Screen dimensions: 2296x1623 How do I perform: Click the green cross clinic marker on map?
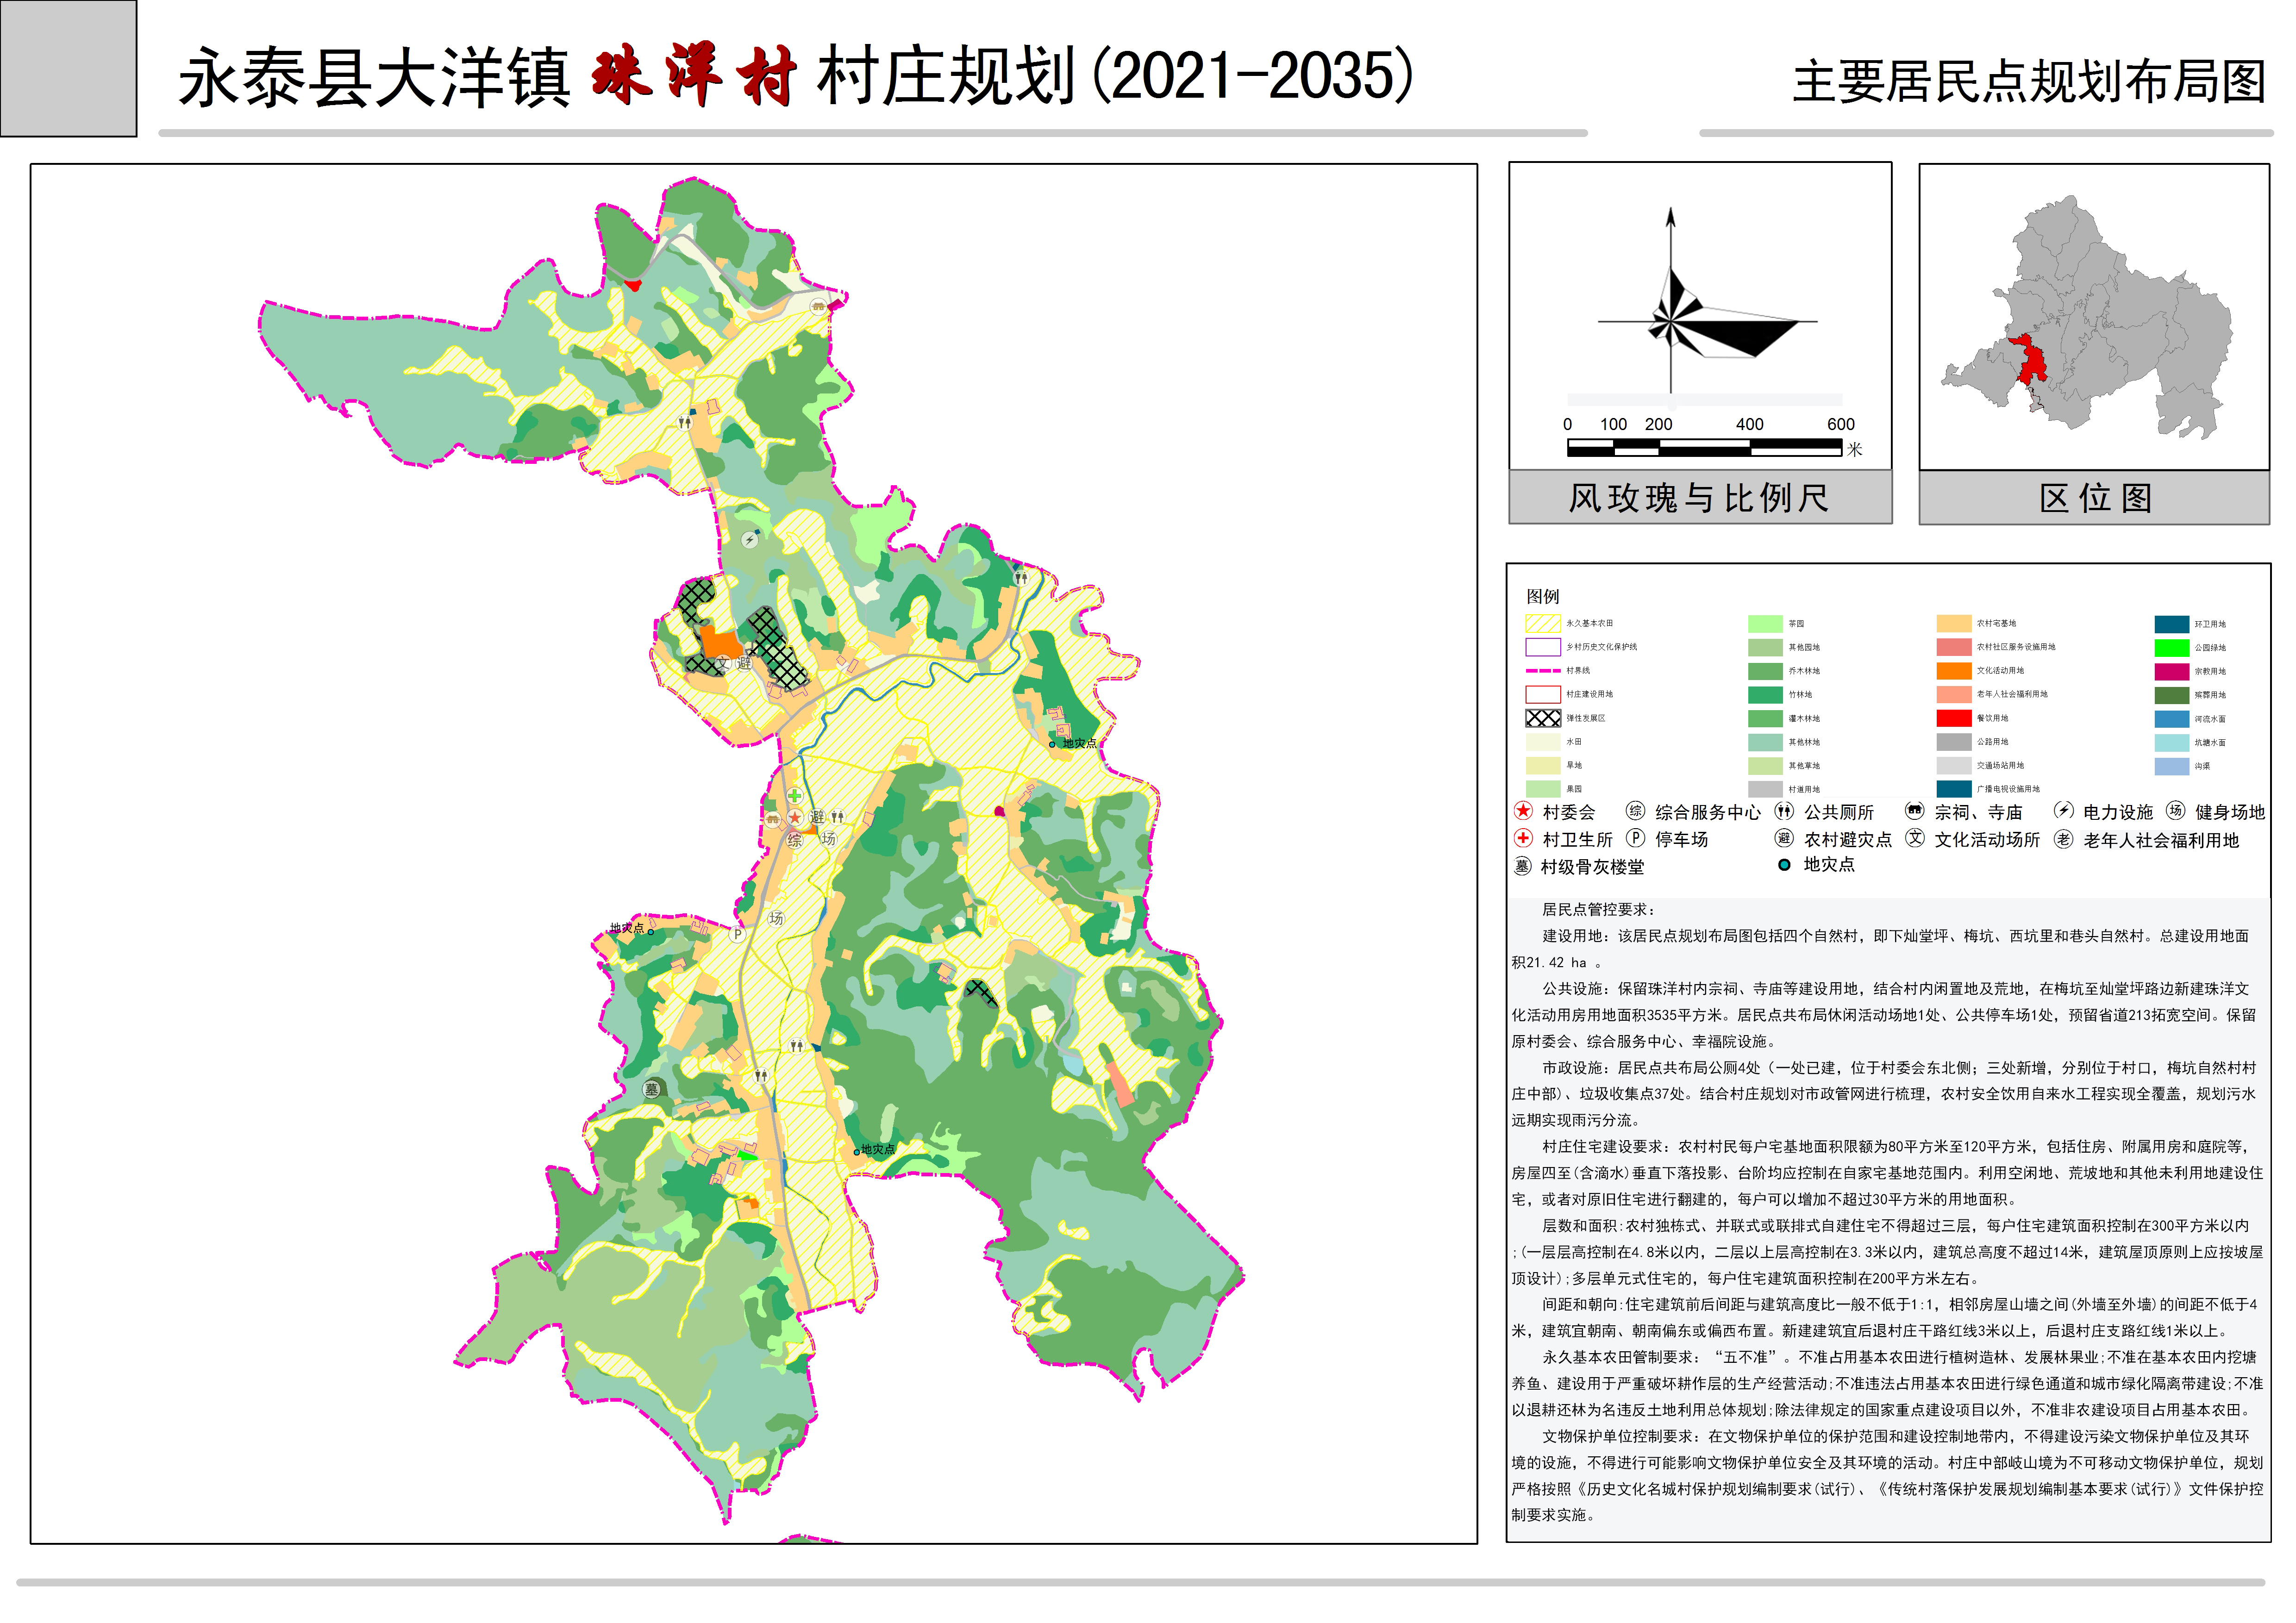(x=794, y=796)
